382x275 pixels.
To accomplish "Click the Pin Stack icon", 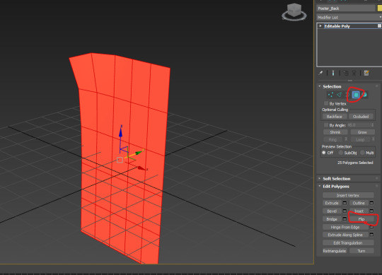I will 320,73.
